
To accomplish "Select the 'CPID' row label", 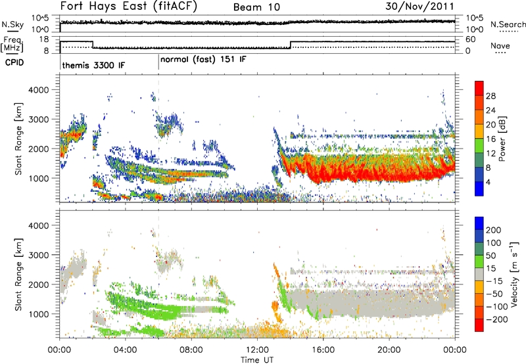I will point(14,62).
